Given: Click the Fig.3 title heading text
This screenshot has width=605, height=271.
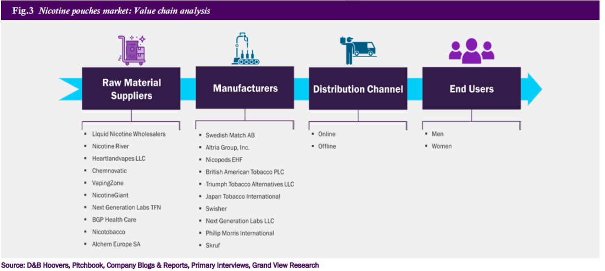Looking at the screenshot, I should pos(112,11).
